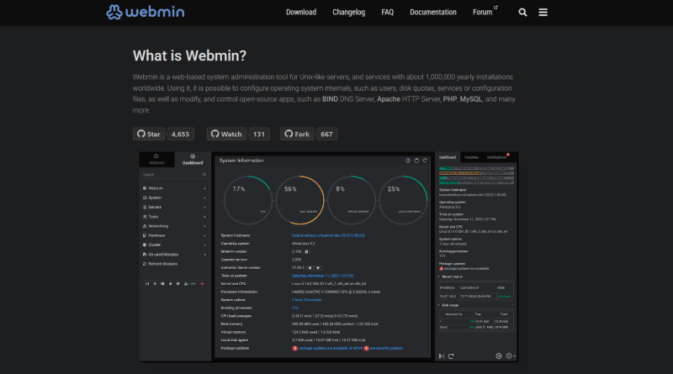Click the Webmin logo in header
This screenshot has height=374, width=673.
145,12
